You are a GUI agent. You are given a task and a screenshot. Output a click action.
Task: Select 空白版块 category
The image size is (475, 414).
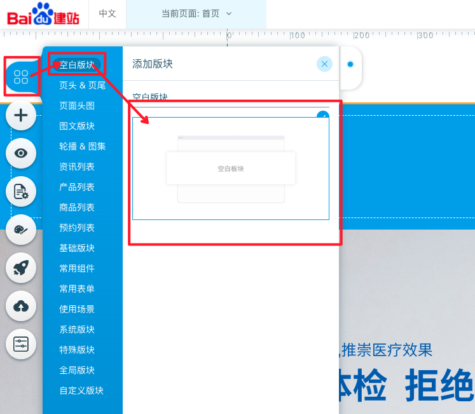(77, 65)
